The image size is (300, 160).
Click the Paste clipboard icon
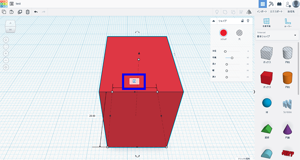[12, 12]
